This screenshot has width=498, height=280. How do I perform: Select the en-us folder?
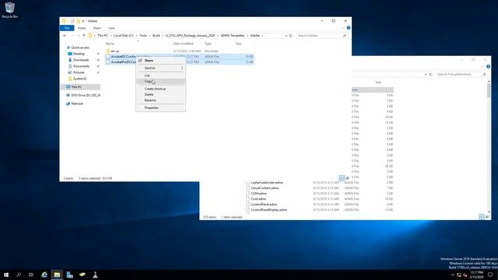coord(115,51)
